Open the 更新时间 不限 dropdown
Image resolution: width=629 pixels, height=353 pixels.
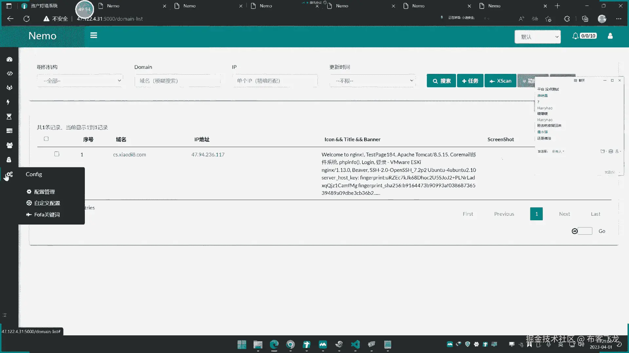pos(373,81)
